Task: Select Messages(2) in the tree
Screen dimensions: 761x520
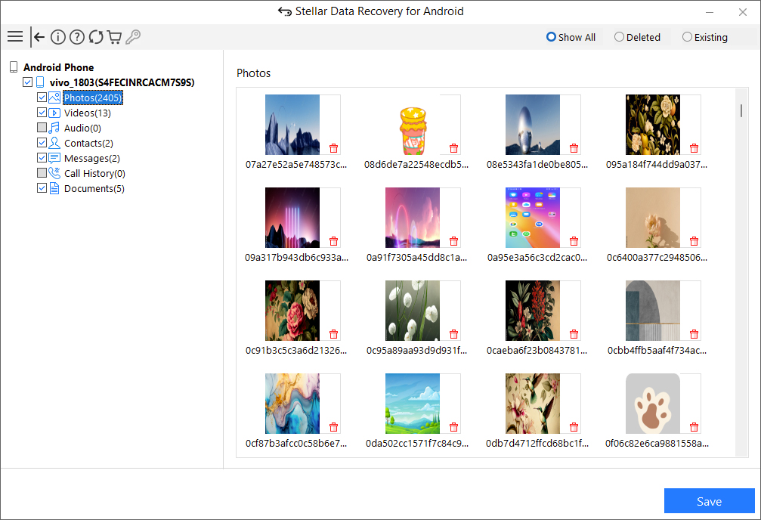Action: click(91, 158)
